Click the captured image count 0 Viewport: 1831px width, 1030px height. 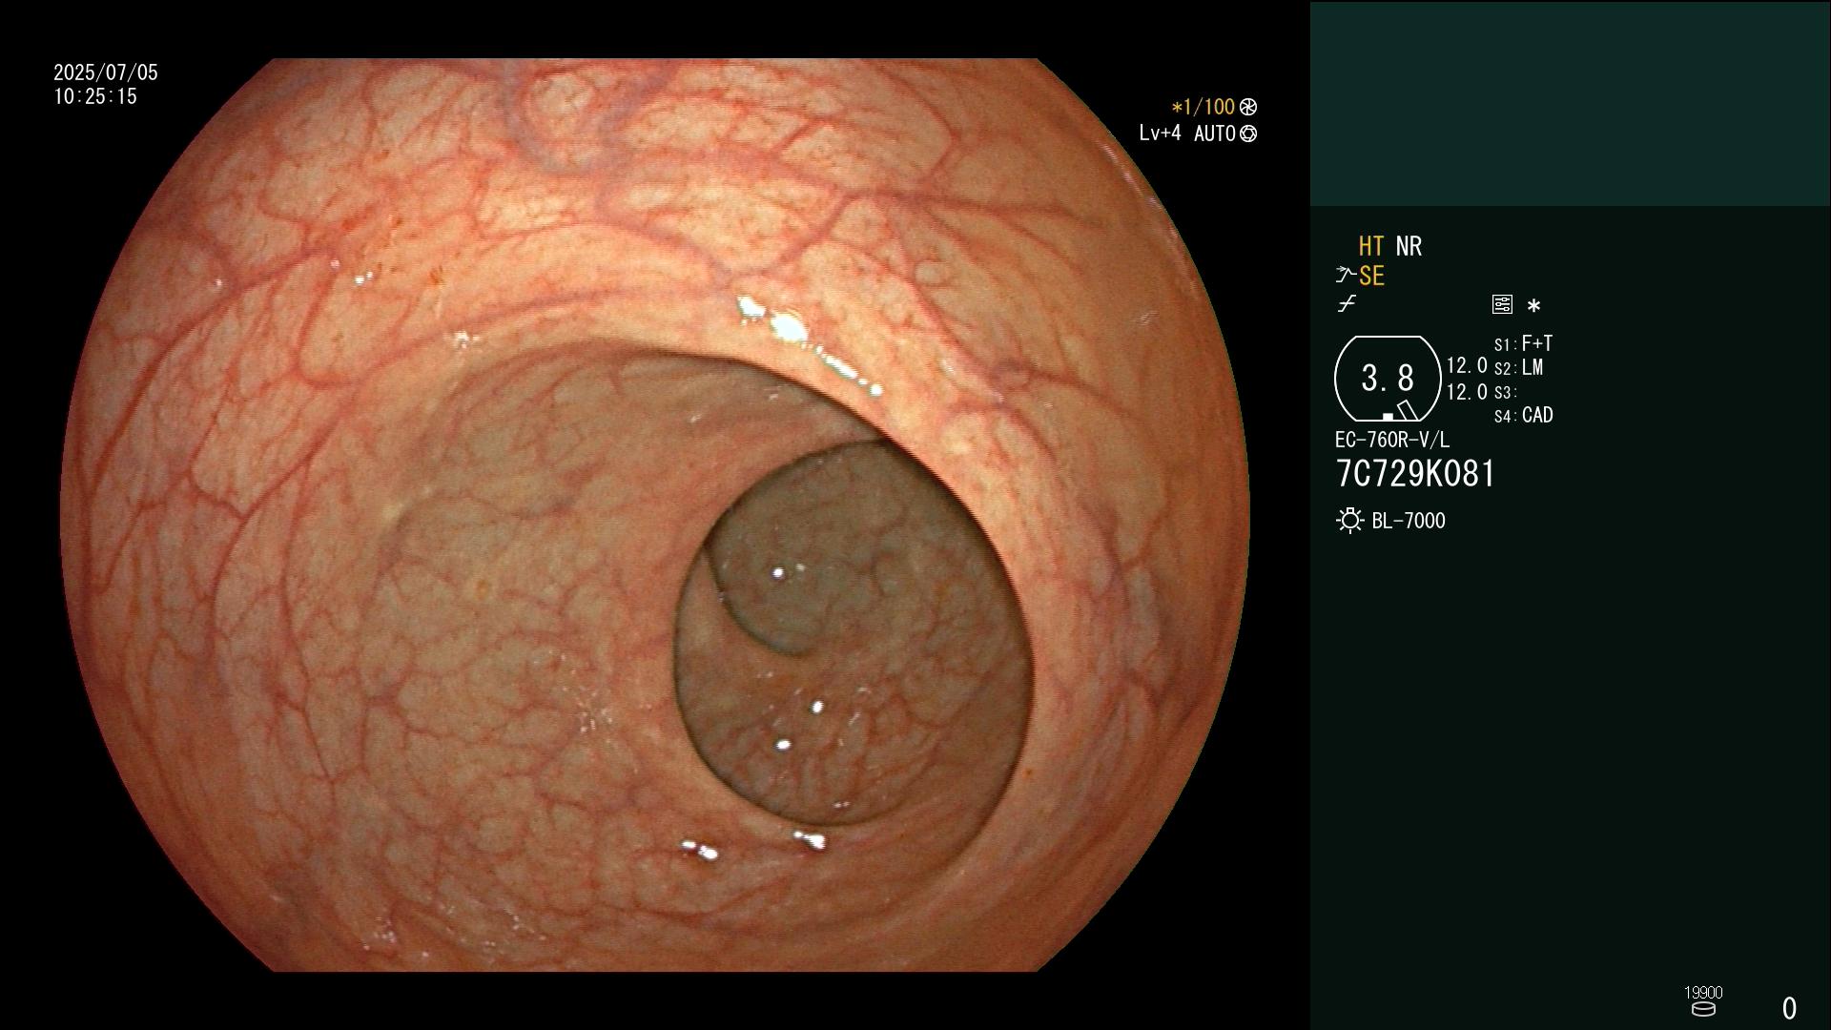[x=1789, y=1008]
